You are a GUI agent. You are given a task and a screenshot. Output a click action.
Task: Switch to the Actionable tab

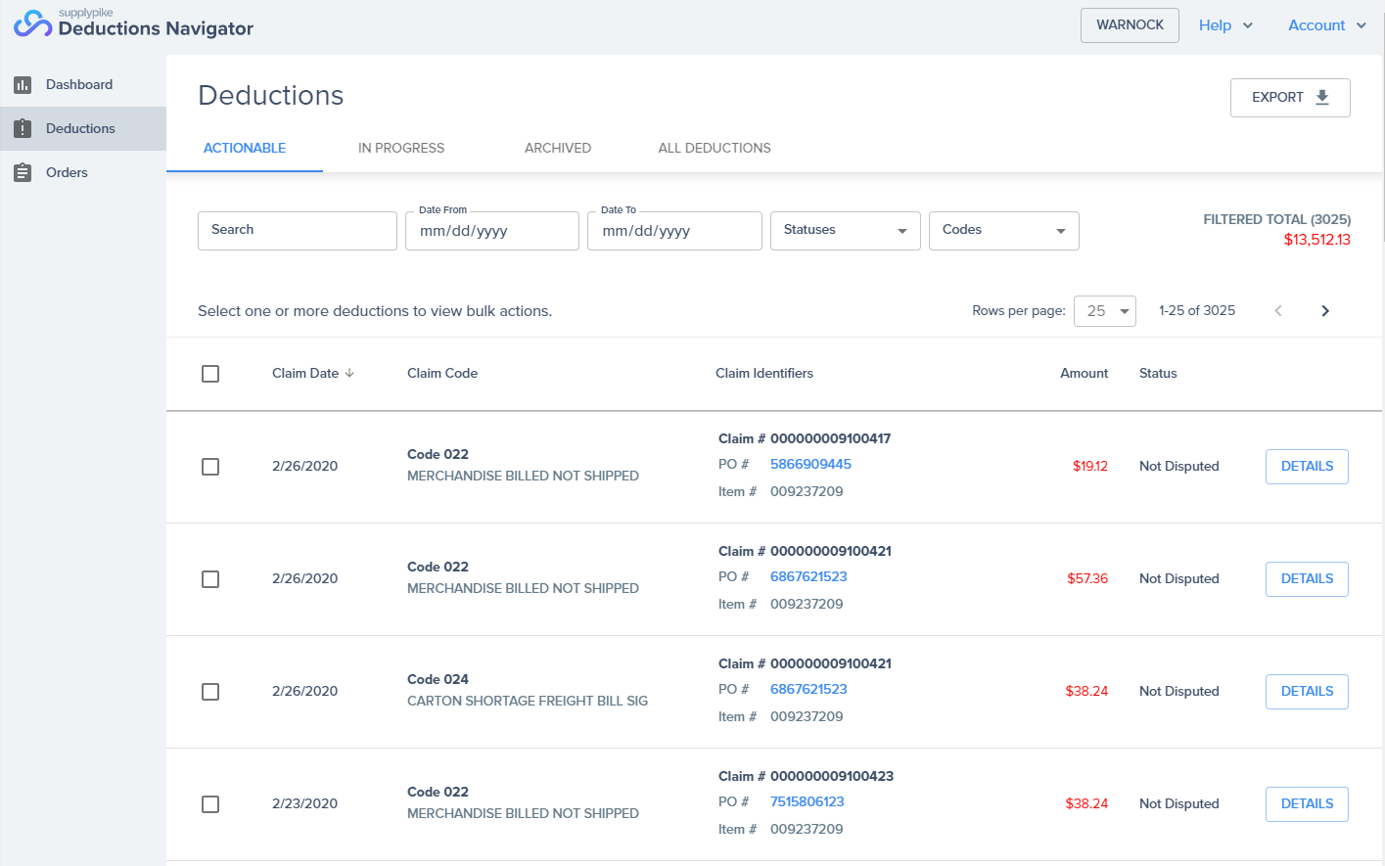click(245, 148)
